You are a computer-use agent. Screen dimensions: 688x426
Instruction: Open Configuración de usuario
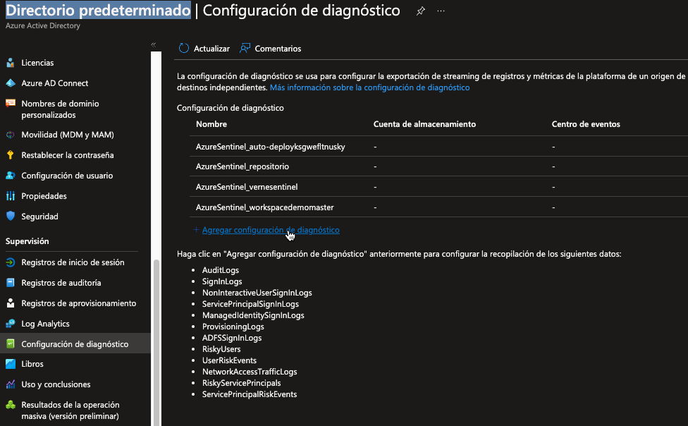tap(67, 176)
